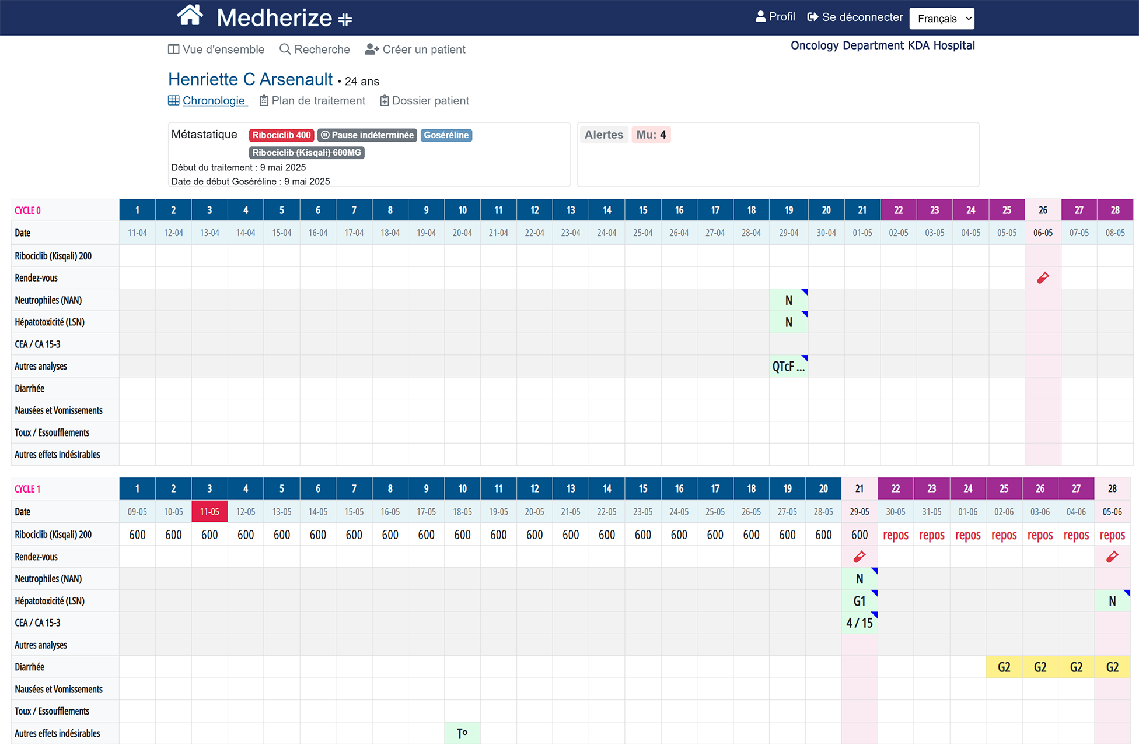
Task: Open the QTcF cell in Autres analyses
Action: [x=788, y=367]
